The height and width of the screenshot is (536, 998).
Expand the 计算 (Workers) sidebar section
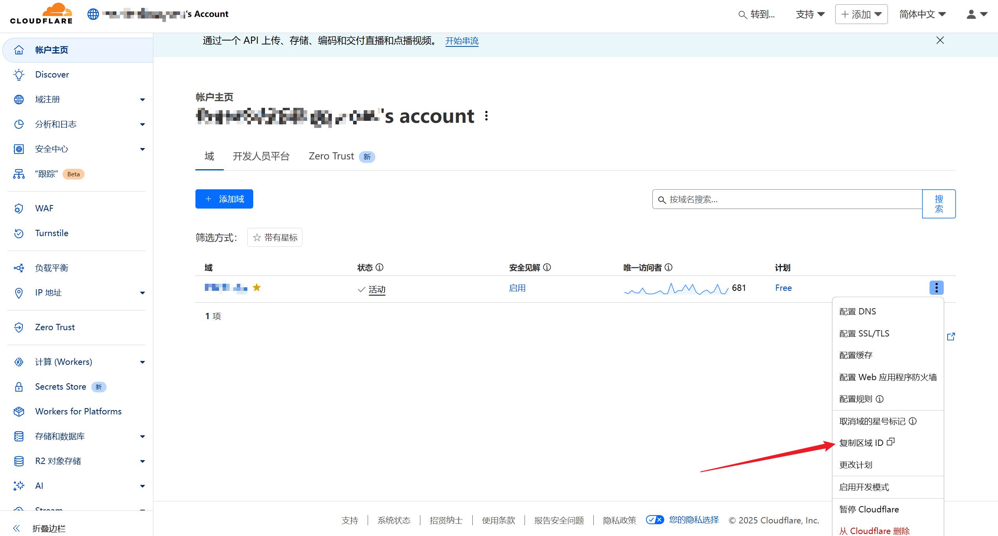pos(142,362)
